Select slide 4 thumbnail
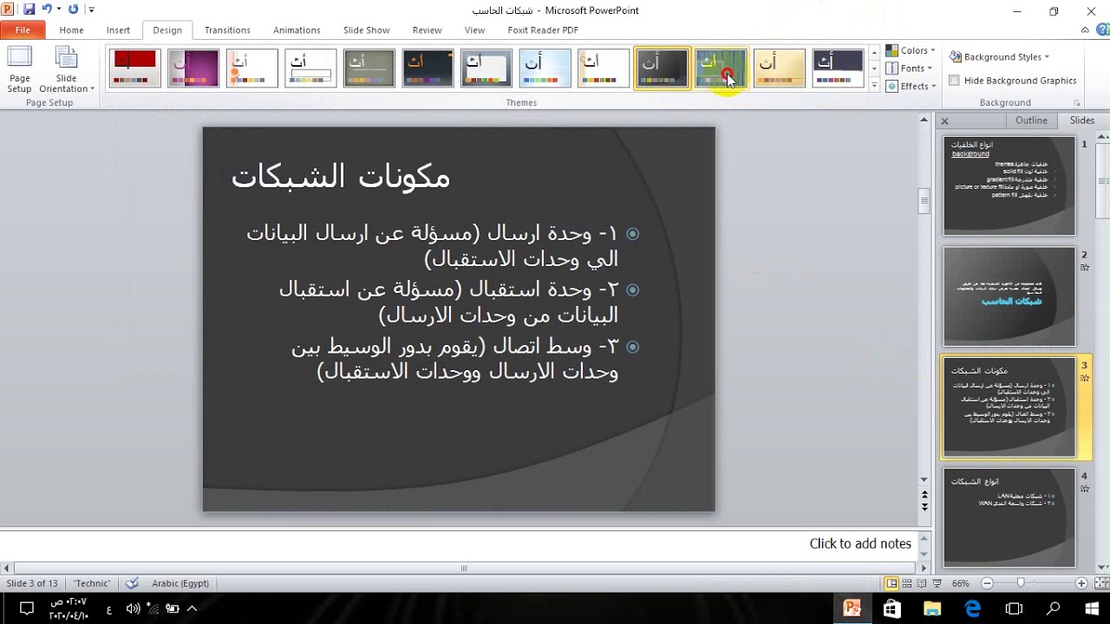Image resolution: width=1110 pixels, height=624 pixels. (1009, 517)
